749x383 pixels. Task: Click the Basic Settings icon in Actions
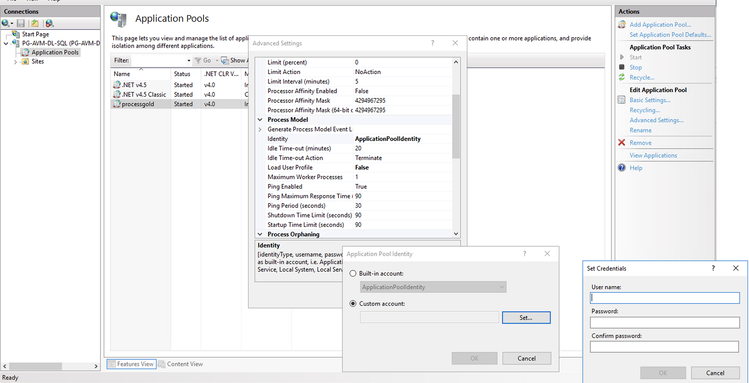tap(622, 100)
